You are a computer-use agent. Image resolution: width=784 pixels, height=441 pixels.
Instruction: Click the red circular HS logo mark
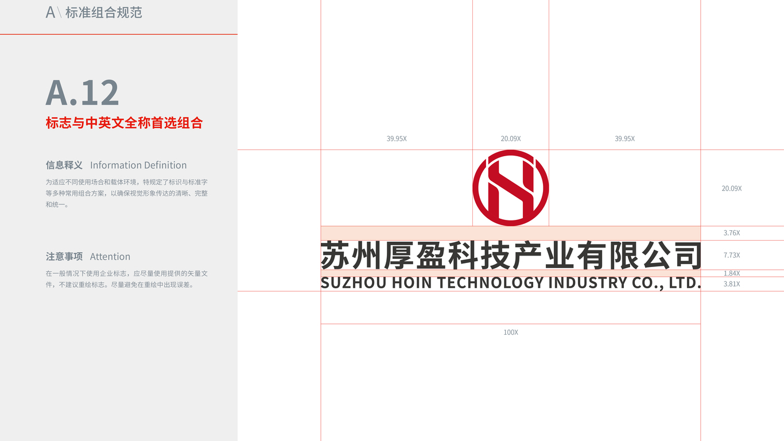[x=511, y=188]
